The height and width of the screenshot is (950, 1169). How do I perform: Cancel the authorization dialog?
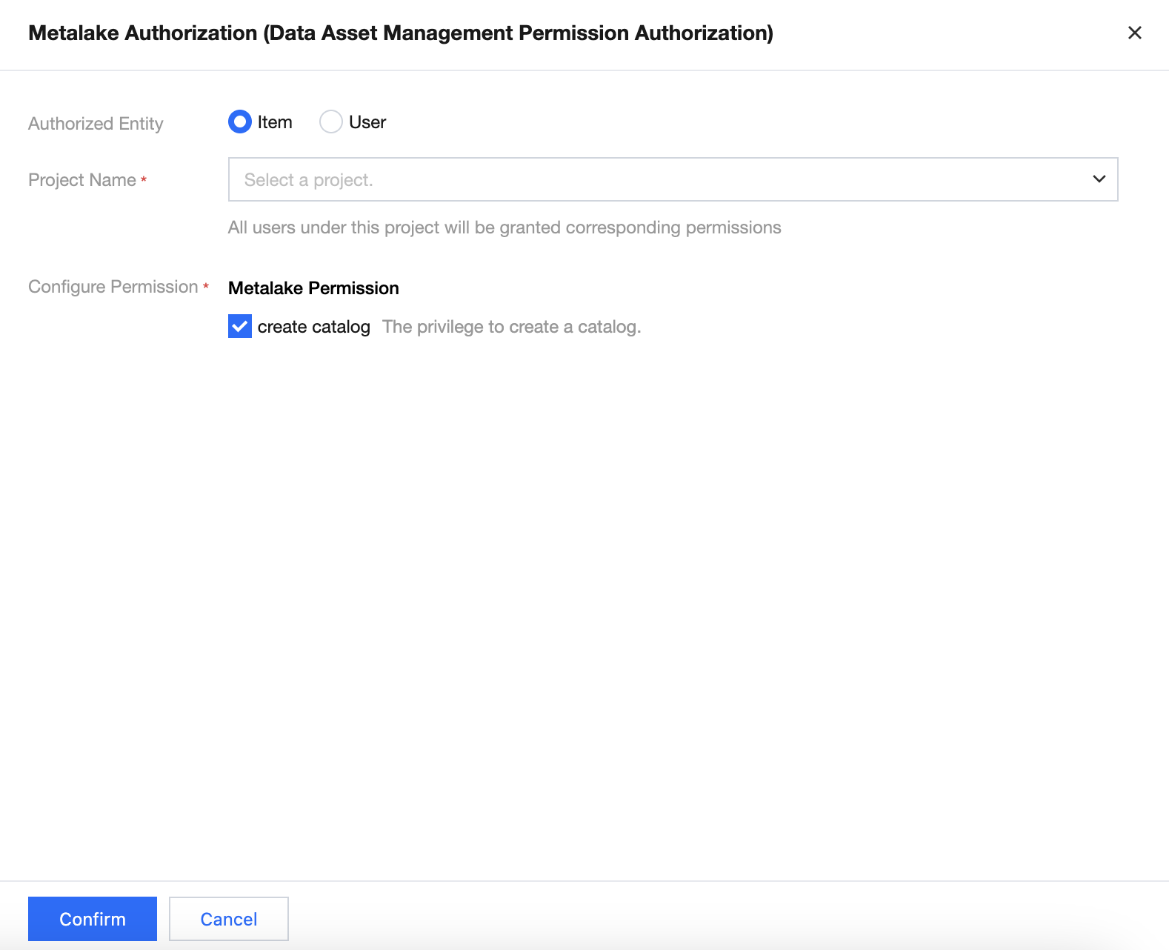point(228,919)
